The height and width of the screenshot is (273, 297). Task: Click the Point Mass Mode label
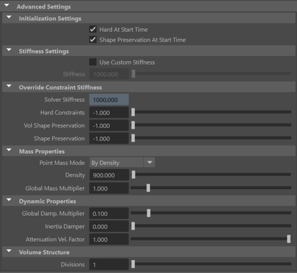pyautogui.click(x=62, y=162)
